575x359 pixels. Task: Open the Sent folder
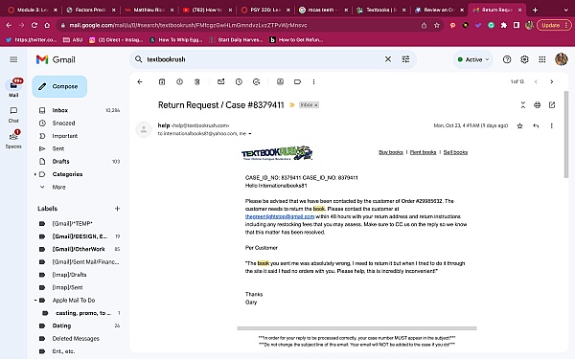pos(57,148)
